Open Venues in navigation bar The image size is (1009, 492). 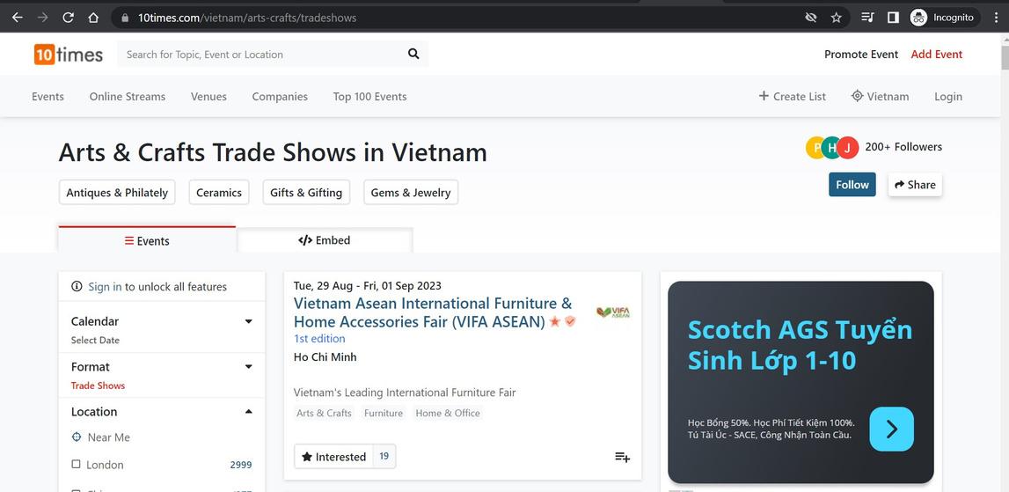pyautogui.click(x=208, y=97)
